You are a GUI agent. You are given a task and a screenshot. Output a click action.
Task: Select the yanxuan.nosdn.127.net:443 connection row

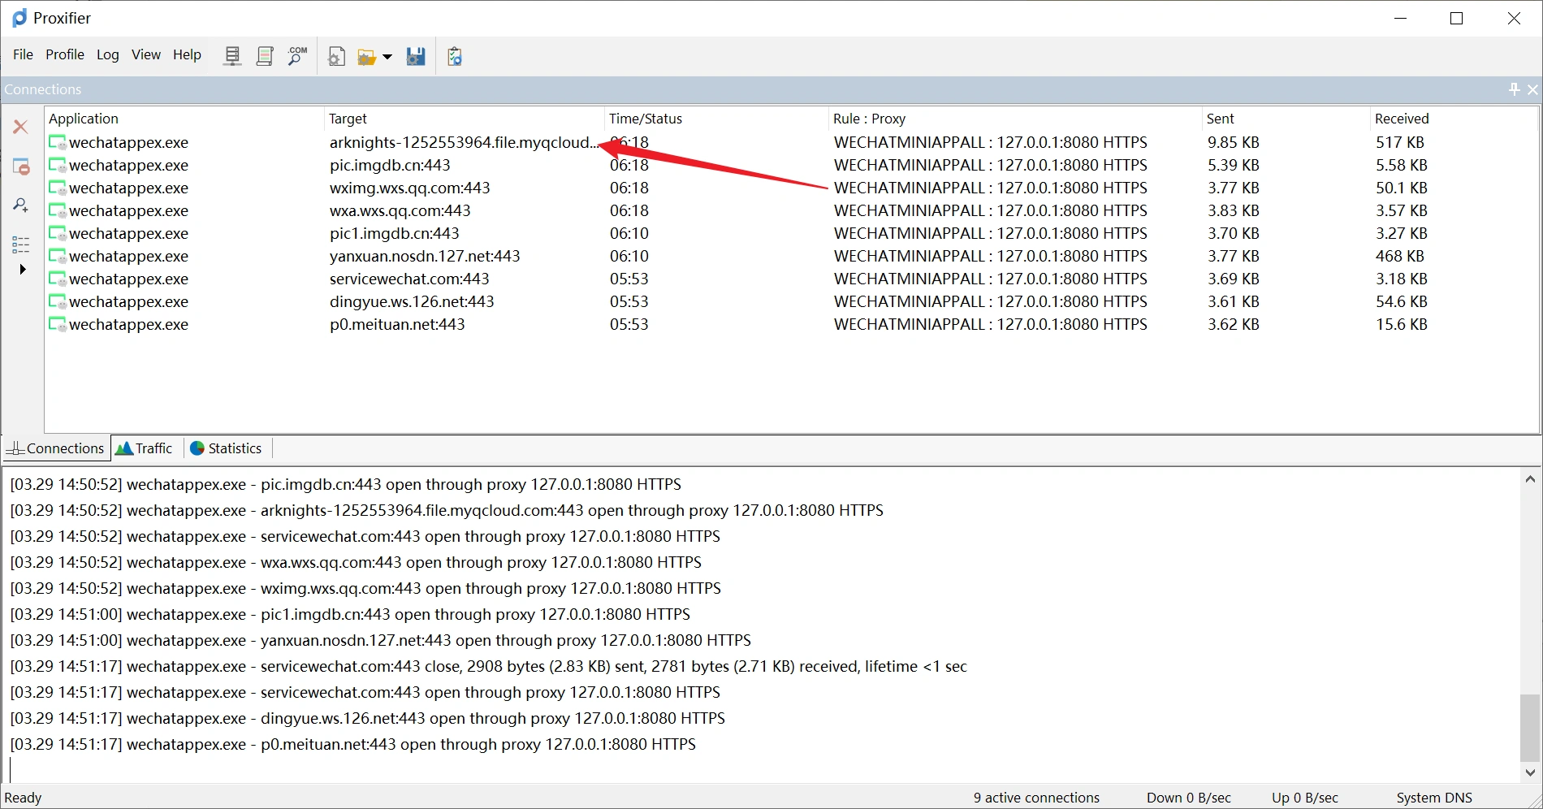tap(425, 256)
